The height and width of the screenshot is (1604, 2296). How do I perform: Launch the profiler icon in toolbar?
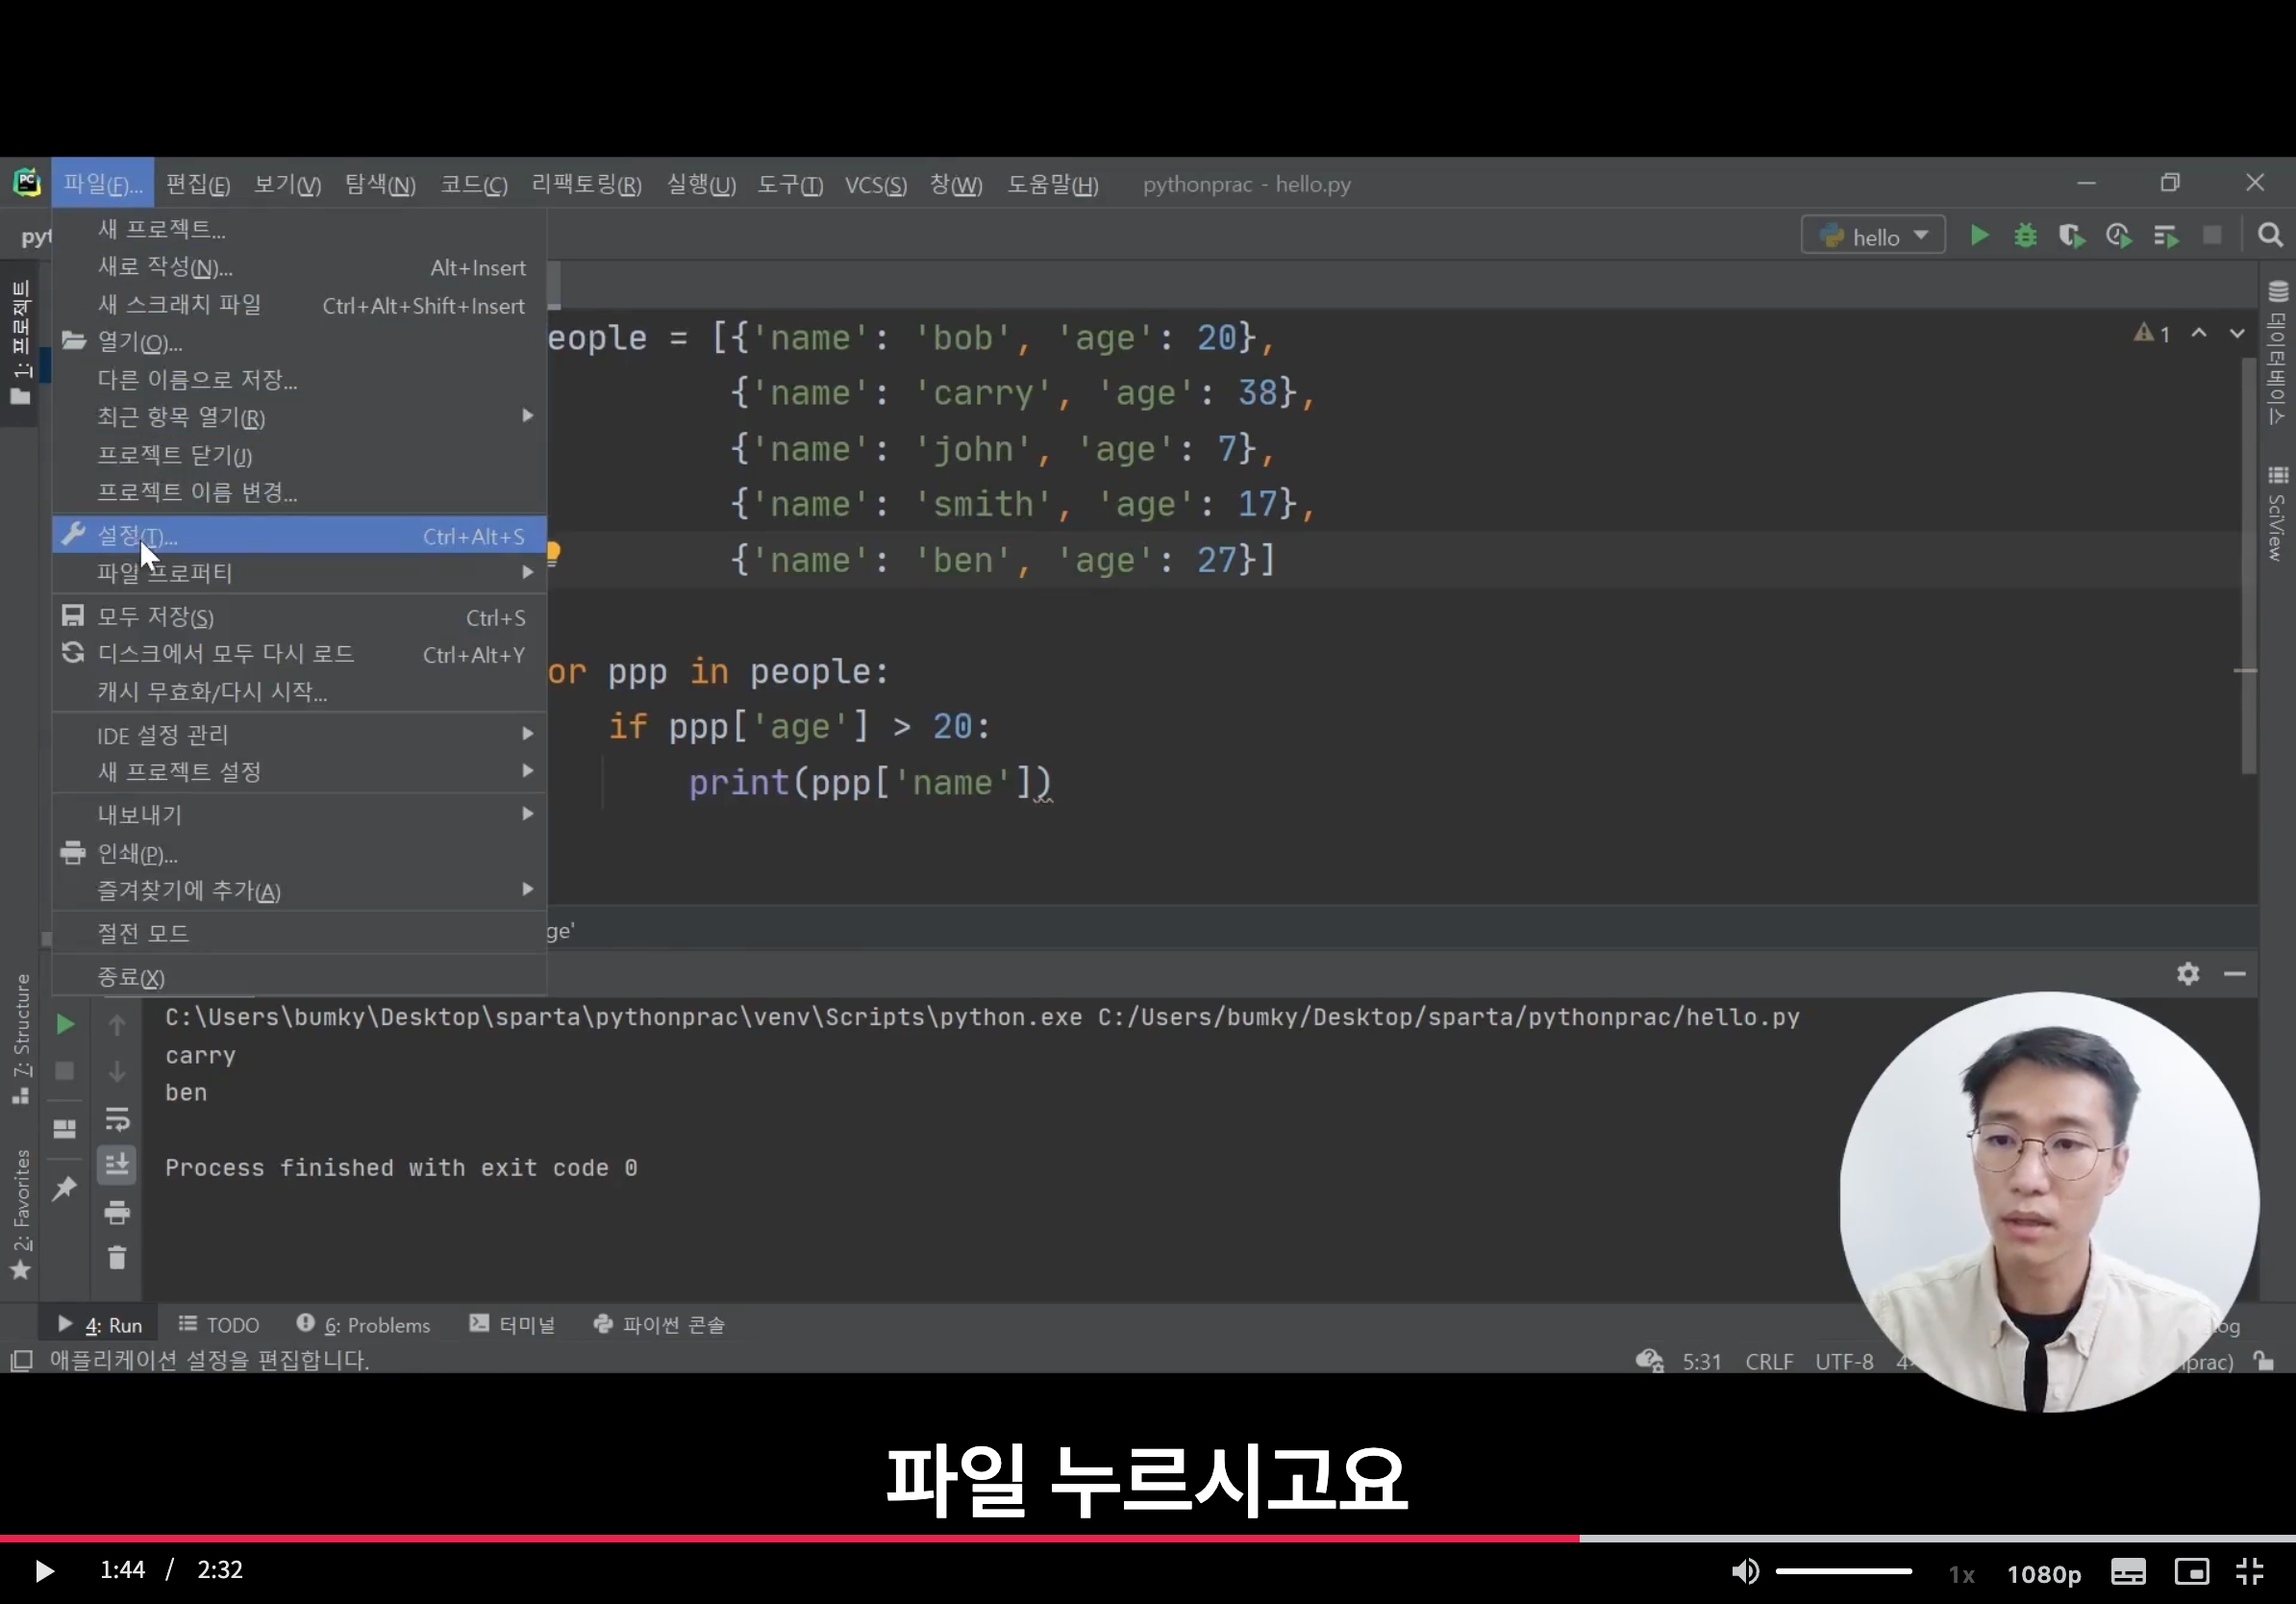pyautogui.click(x=2118, y=236)
